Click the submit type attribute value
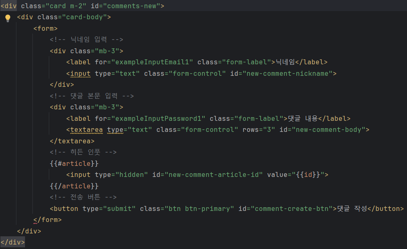Image resolution: width=407 pixels, height=249 pixels. pos(119,209)
